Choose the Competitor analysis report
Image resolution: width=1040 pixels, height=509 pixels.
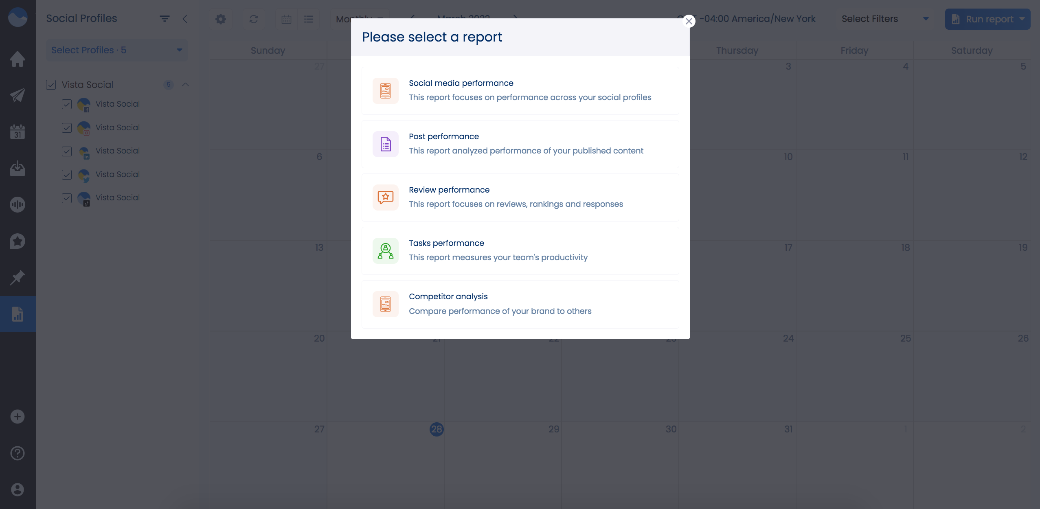520,304
